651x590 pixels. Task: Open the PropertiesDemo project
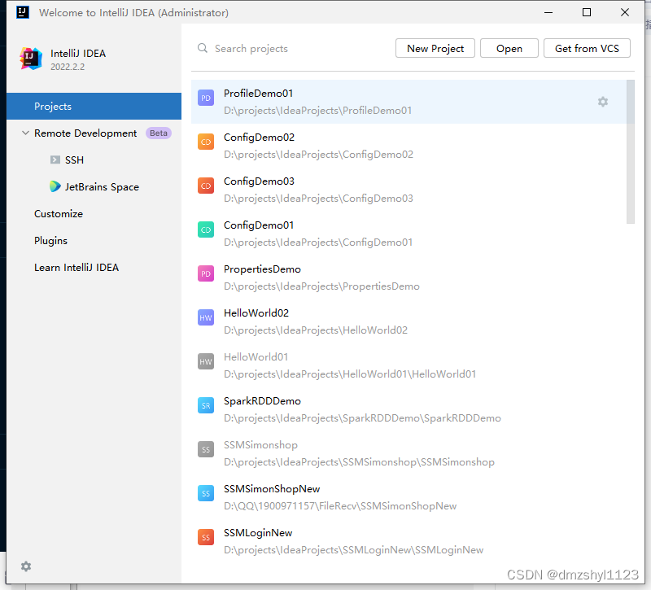pos(409,278)
